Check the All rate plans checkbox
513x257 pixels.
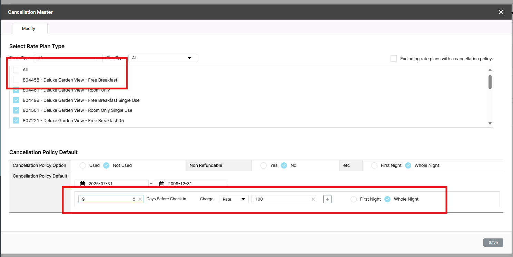16,70
